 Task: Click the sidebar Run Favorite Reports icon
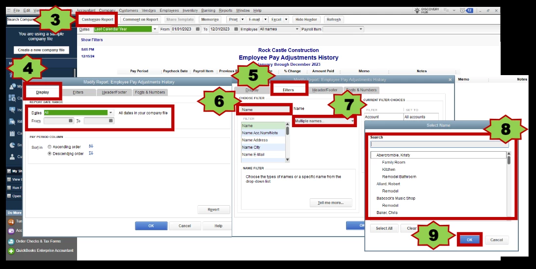[x=9, y=188]
